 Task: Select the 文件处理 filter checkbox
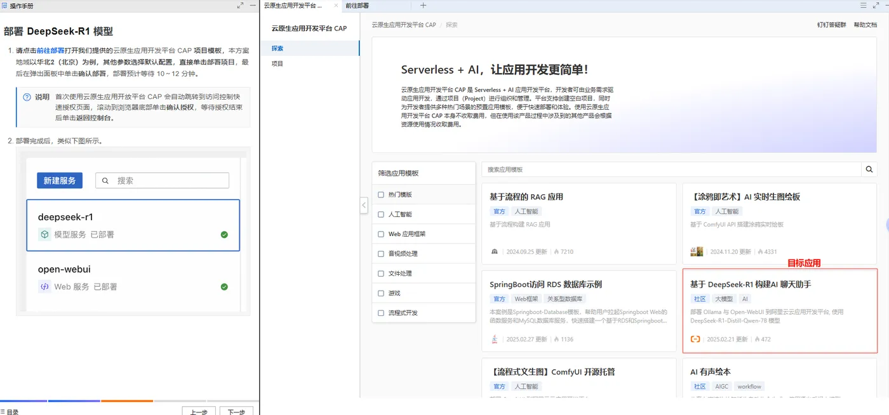click(x=381, y=273)
